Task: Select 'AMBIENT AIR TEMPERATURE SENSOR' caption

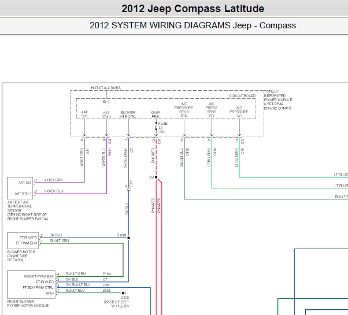Action: pos(28,210)
